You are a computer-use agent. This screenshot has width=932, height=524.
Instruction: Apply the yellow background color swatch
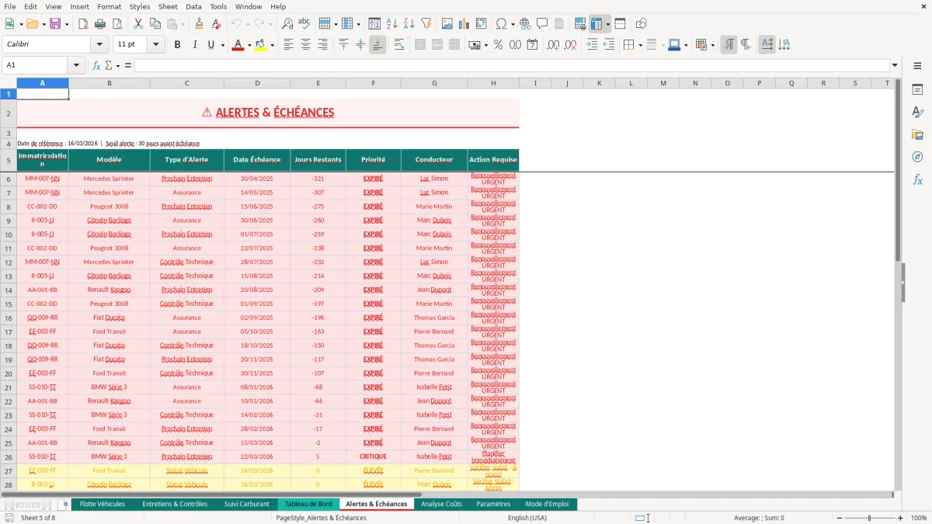(x=260, y=45)
